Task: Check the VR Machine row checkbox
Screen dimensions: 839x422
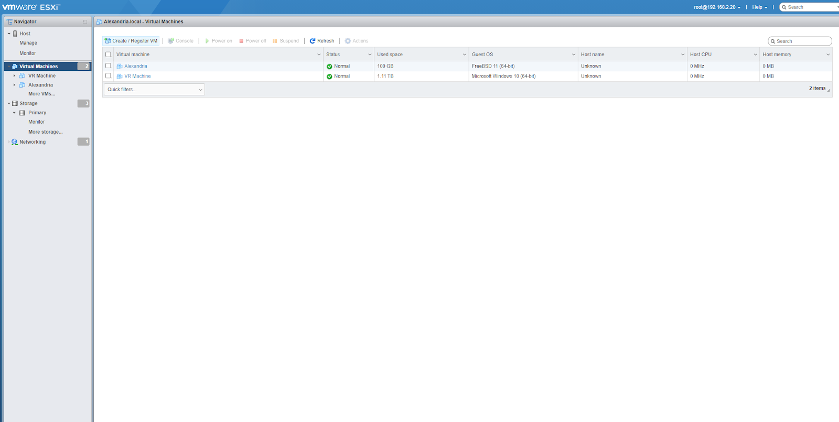Action: pos(108,75)
